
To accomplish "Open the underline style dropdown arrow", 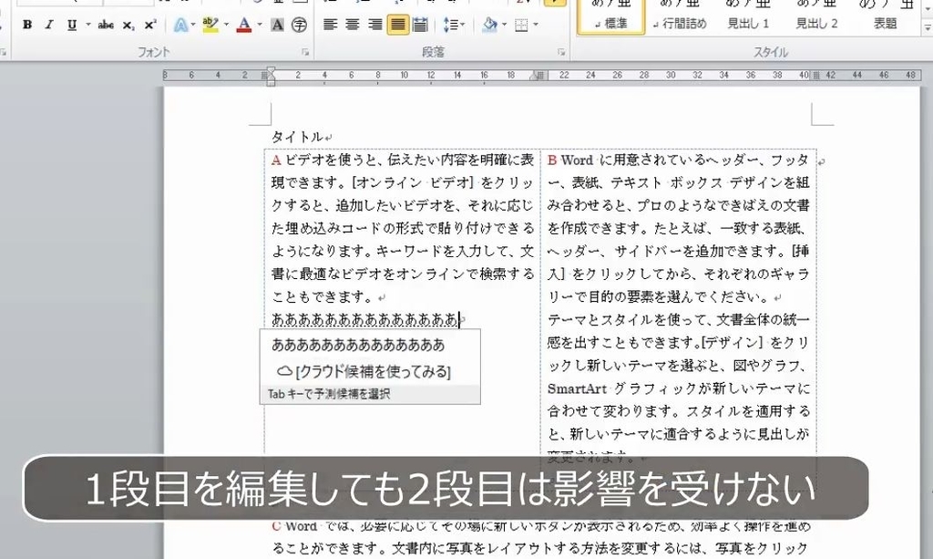I will (88, 25).
